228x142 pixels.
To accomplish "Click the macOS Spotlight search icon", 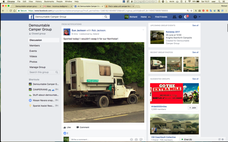I will pos(219,1).
